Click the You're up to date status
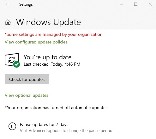Image resolution: width=156 pixels, height=139 pixels. pos(48,57)
